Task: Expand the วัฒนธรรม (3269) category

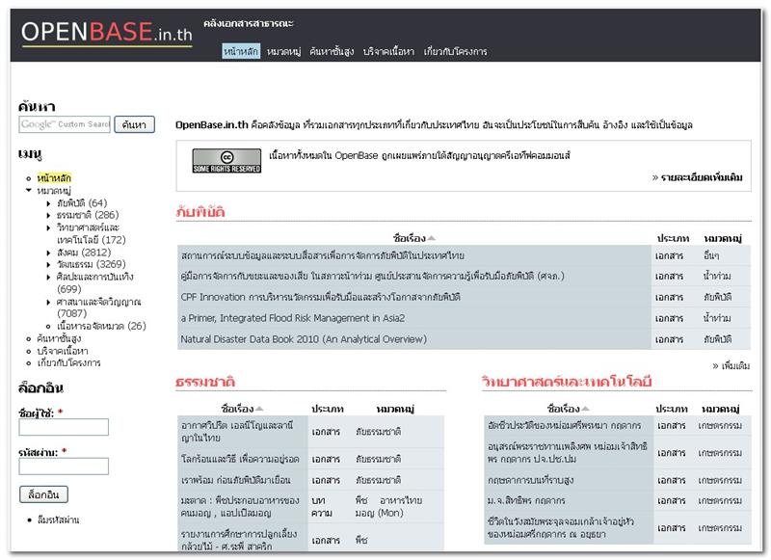Action: 48,264
